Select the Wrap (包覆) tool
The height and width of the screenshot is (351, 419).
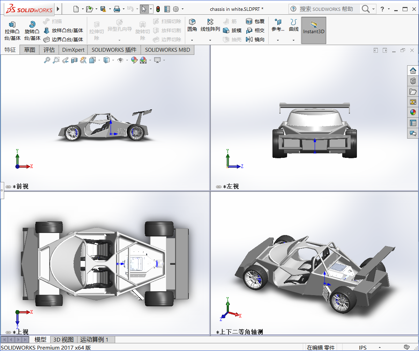point(255,21)
